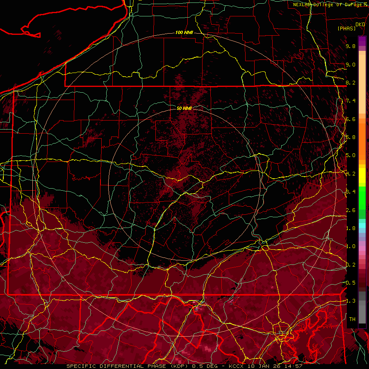Select the 9.0 value on the color scale
This screenshot has height=369, width=369.
click(351, 64)
